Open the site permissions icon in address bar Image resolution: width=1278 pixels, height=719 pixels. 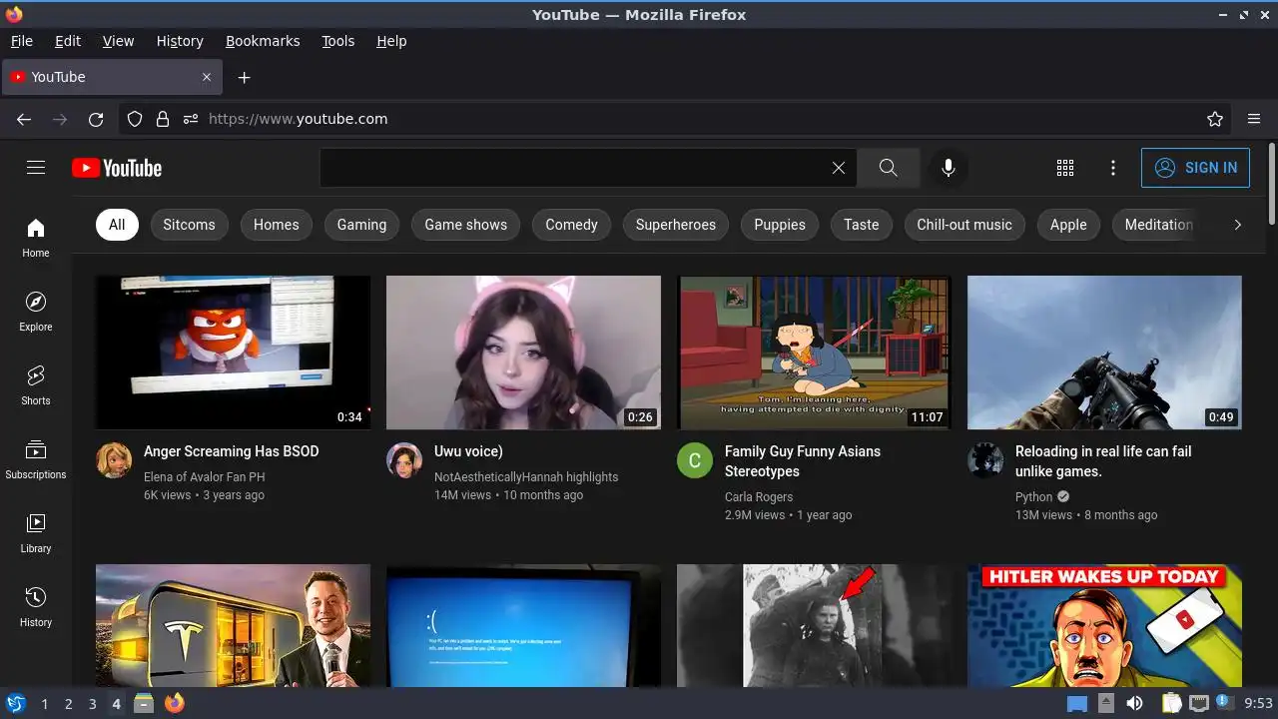(x=191, y=119)
